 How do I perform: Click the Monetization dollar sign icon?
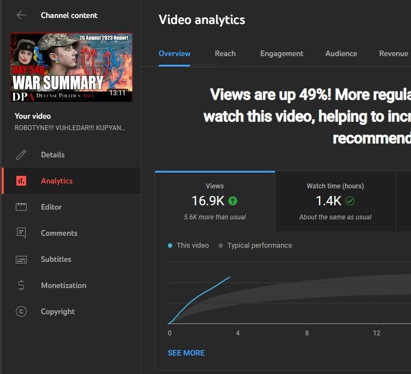[x=21, y=285]
